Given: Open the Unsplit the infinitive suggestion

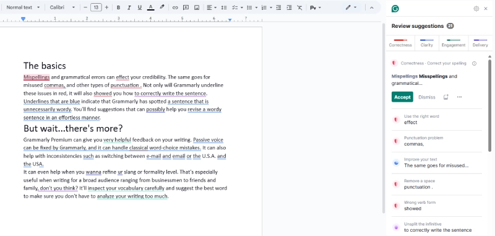Looking at the screenshot, I should tap(437, 227).
